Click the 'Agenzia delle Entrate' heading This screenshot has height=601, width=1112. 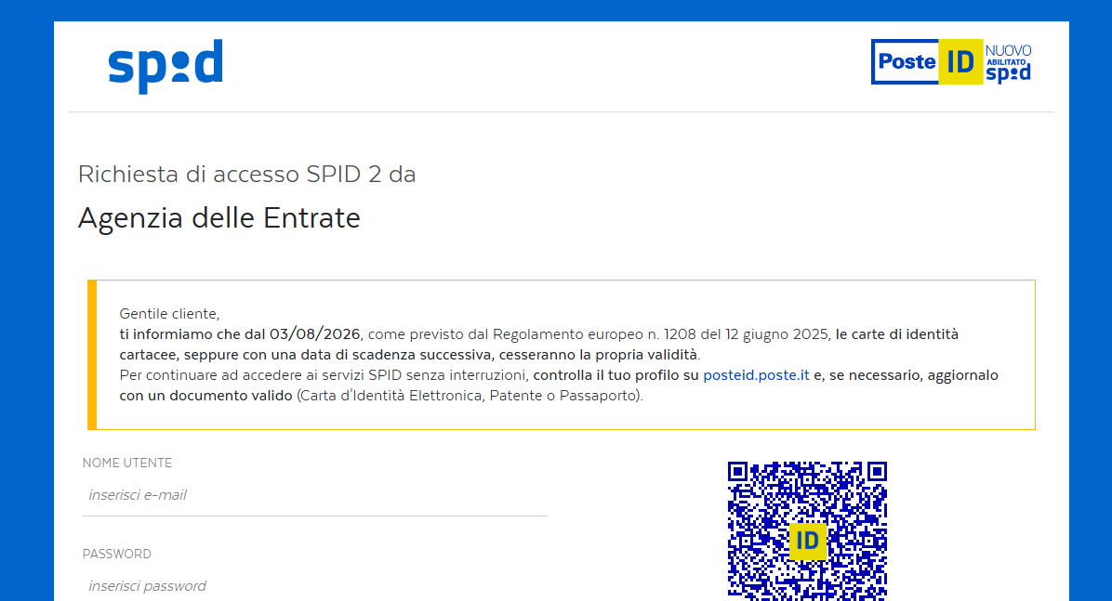(218, 218)
